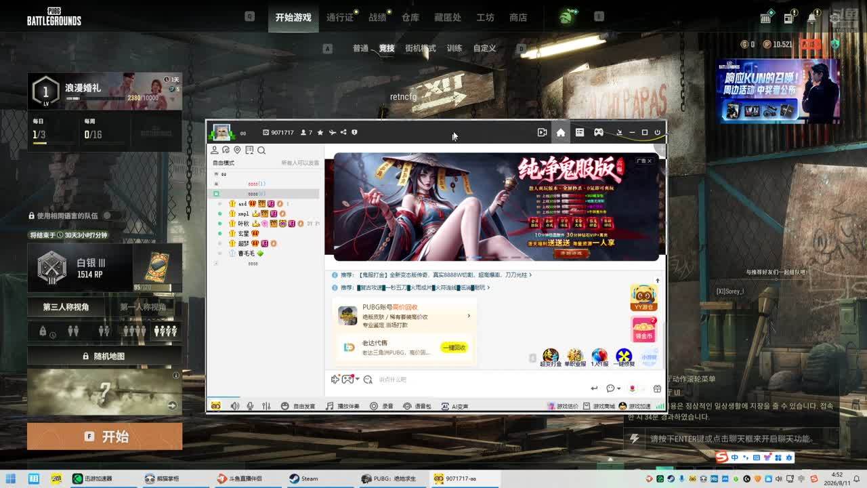
Task: Open the 1人1服 game icon
Action: pos(599,357)
